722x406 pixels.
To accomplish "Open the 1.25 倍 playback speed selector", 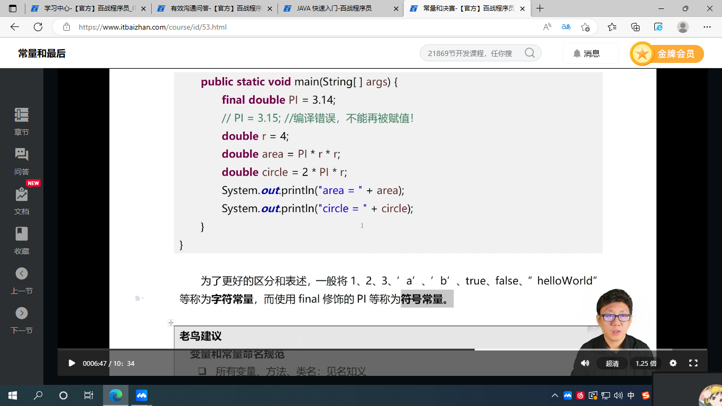I will (x=646, y=363).
